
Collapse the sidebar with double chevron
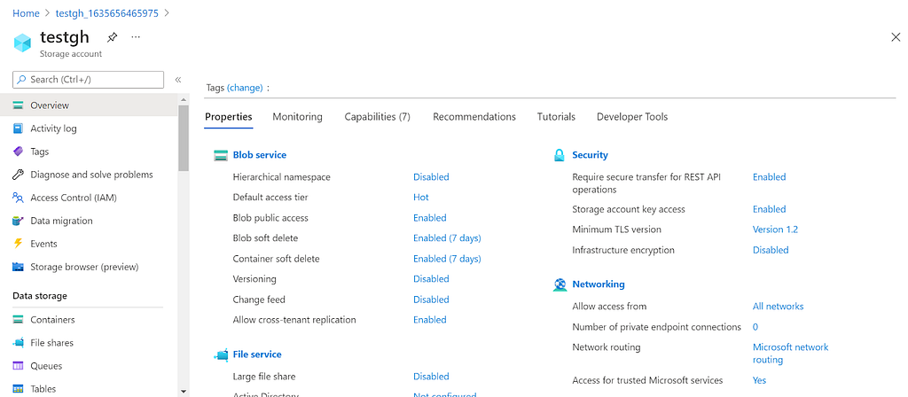point(178,80)
